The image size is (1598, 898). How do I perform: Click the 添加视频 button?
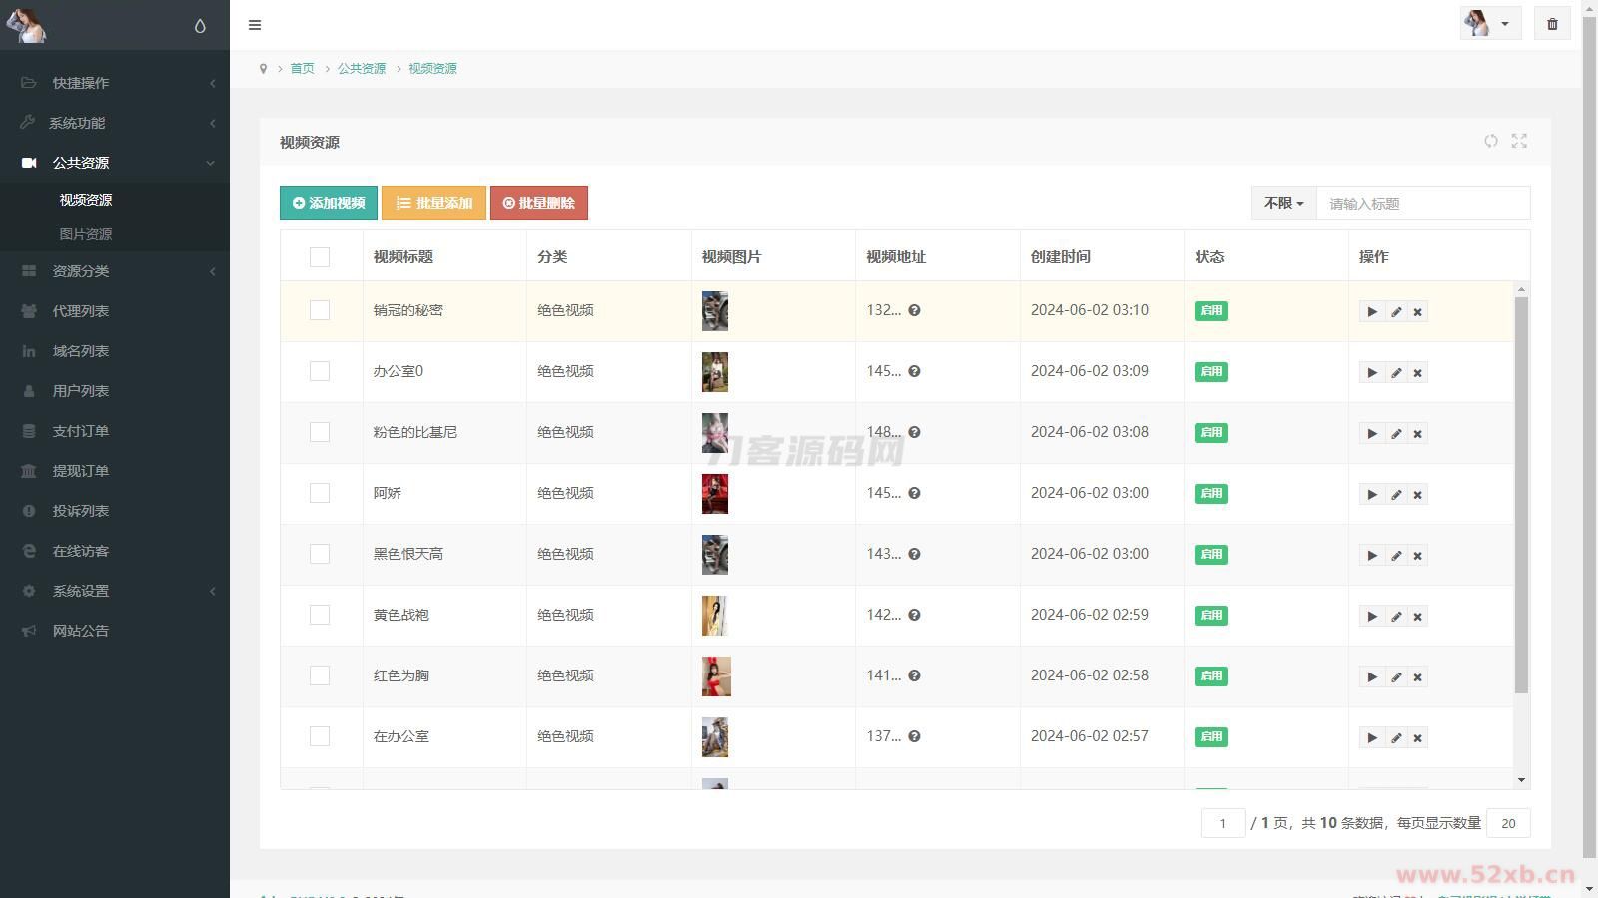[x=329, y=203]
